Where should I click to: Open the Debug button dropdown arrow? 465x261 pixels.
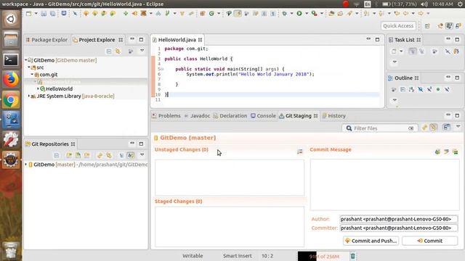click(x=291, y=13)
